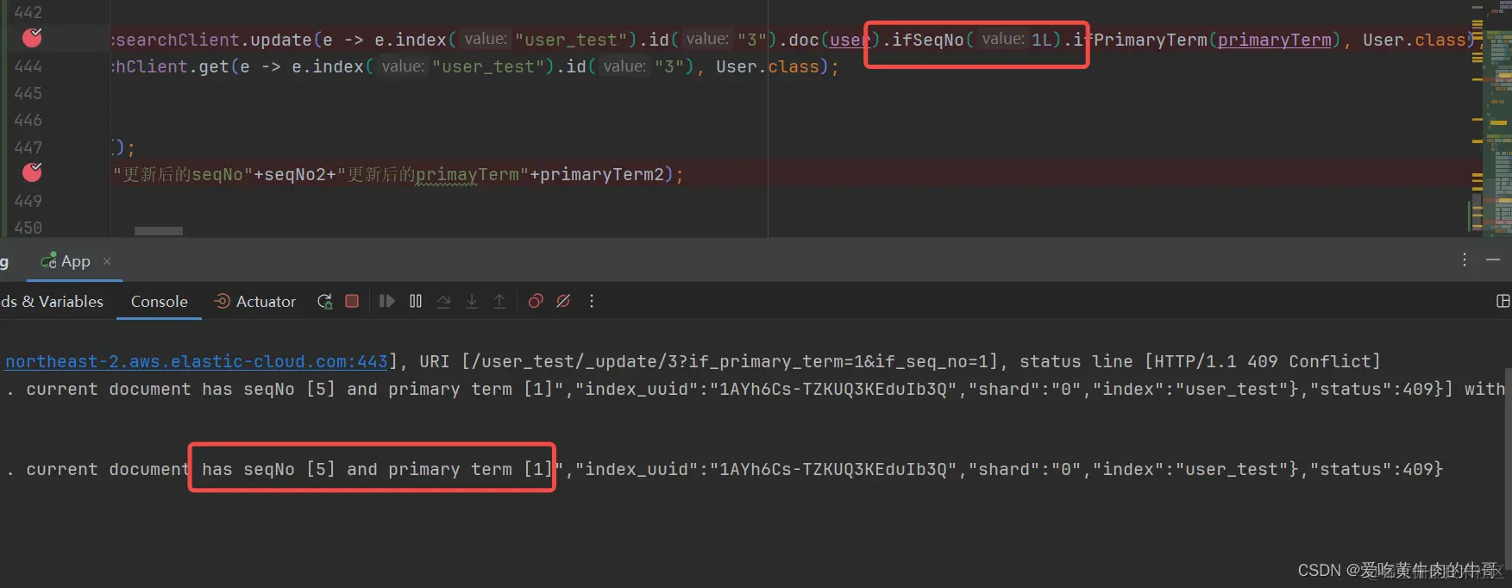Screen dimensions: 1512x588
Task: Step into the method
Action: 472,301
